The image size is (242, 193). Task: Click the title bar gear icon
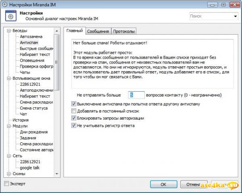pos(4,4)
